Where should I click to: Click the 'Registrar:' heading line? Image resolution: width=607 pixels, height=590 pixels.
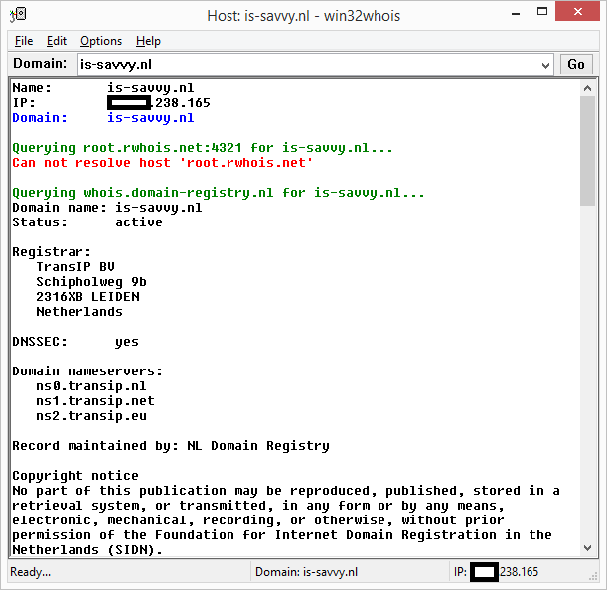(52, 252)
